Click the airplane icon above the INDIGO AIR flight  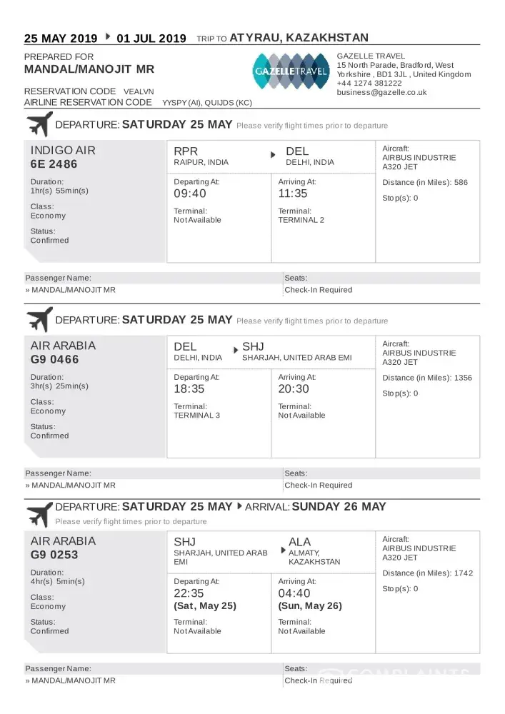pos(39,124)
